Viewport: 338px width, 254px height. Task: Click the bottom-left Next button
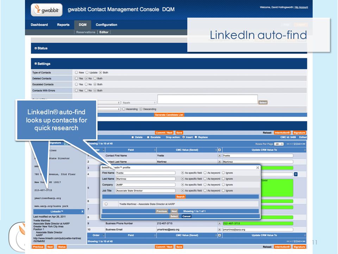50,247
